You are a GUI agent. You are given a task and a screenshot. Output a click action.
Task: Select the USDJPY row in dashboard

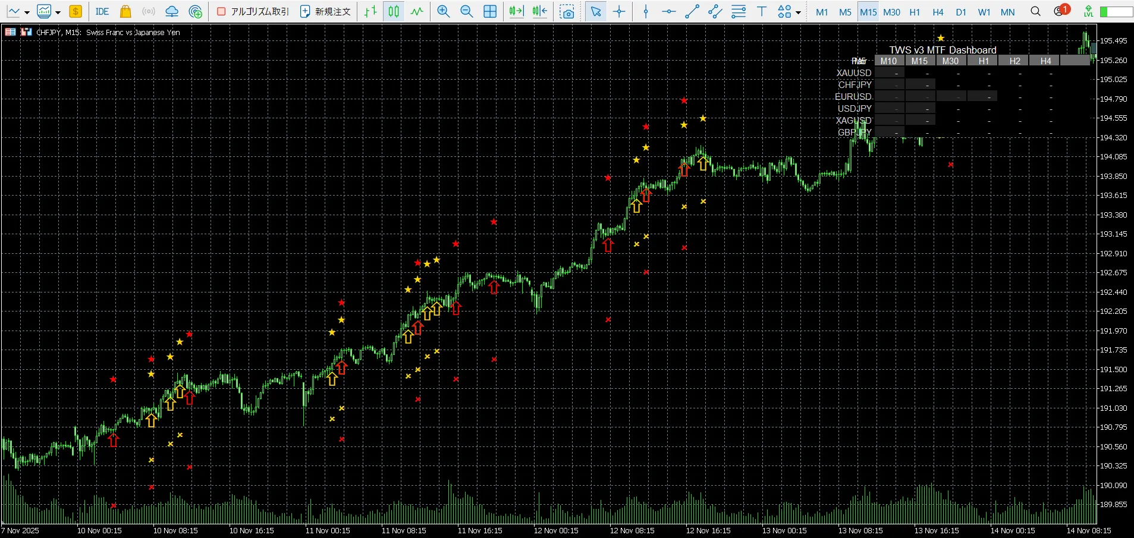coord(855,108)
